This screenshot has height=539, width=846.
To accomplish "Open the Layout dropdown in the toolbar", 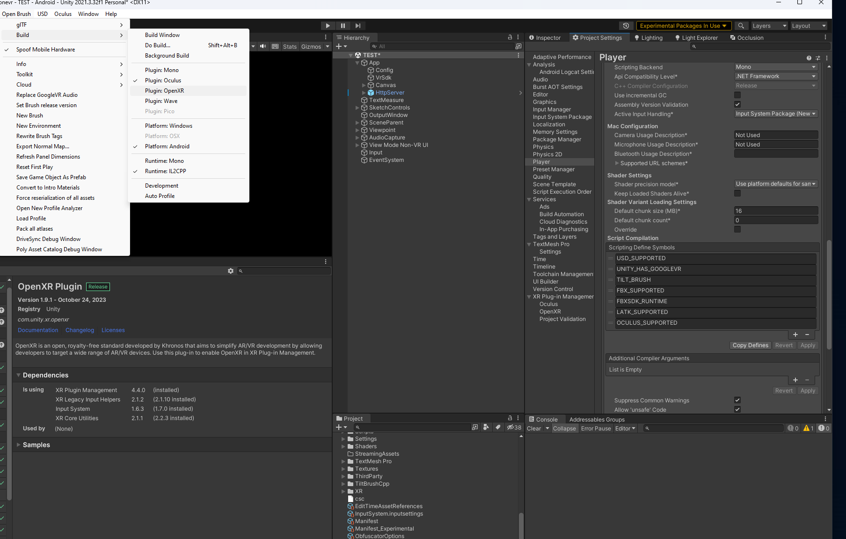I will (x=809, y=26).
